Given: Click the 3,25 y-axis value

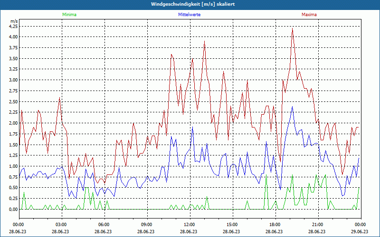Looking at the screenshot, I should coord(13,69).
